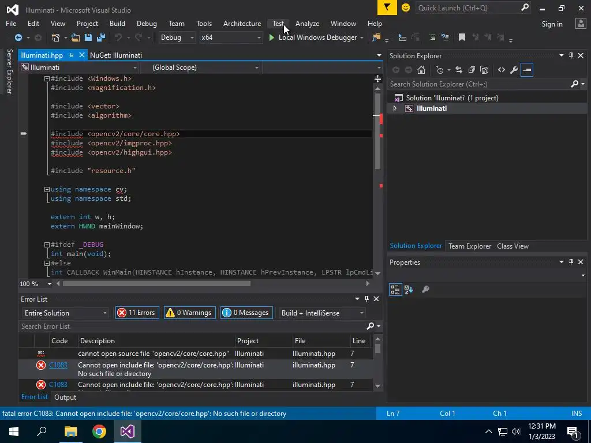The width and height of the screenshot is (591, 443).
Task: Switch to the Team Explorer tab
Action: coord(470,246)
